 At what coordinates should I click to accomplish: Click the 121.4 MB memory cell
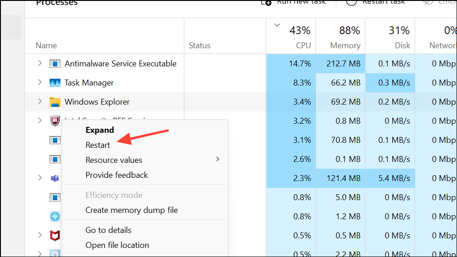(341, 178)
